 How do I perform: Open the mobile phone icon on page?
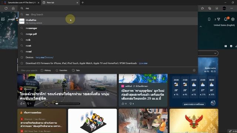pyautogui.click(x=209, y=19)
